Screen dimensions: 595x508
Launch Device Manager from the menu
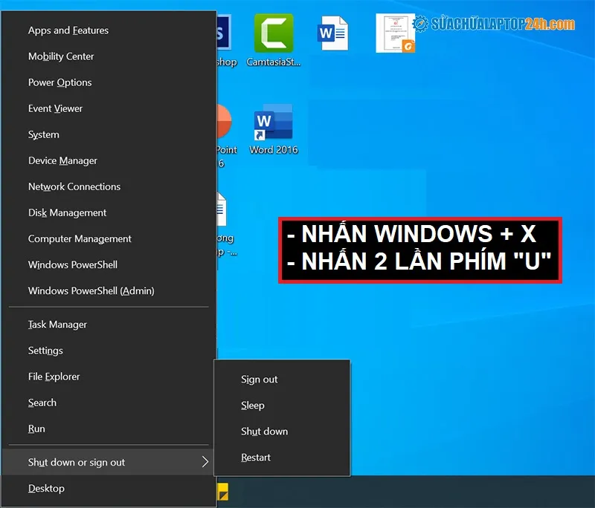pos(62,160)
